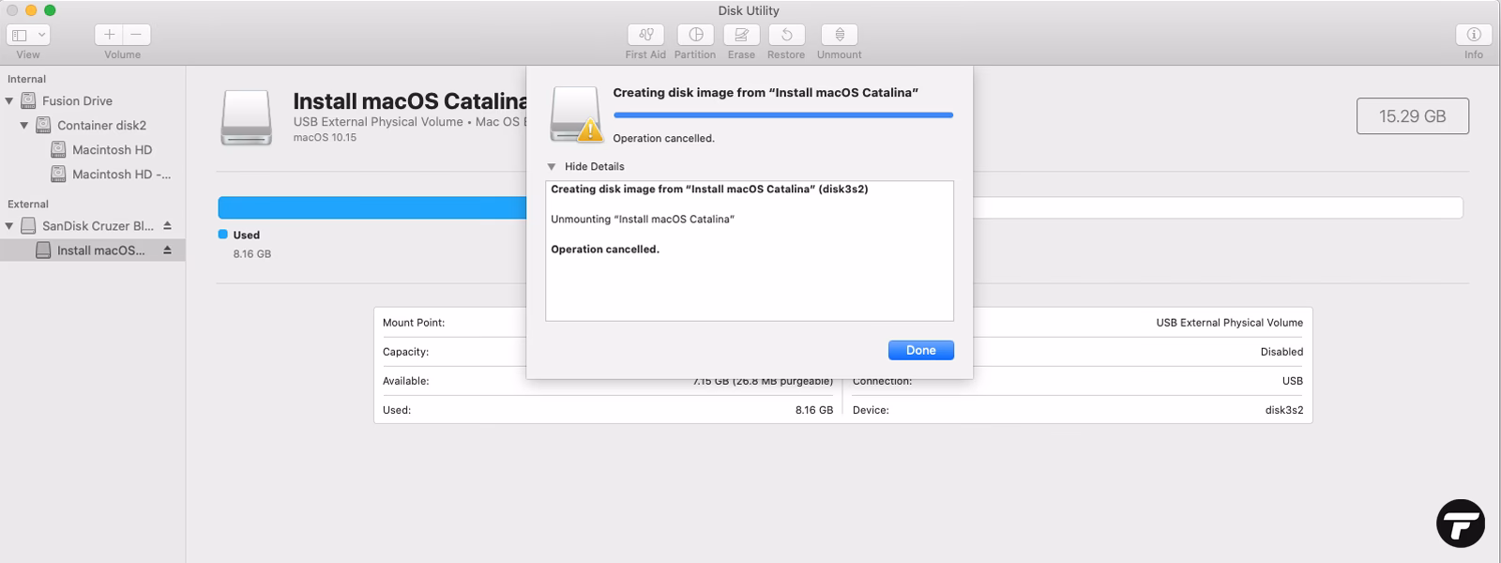The height and width of the screenshot is (563, 1501).
Task: Remove volume with minus button
Action: coord(136,35)
